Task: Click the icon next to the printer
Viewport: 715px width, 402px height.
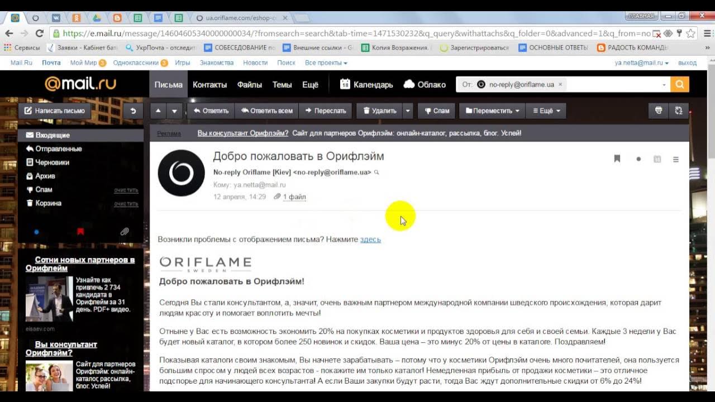Action: (679, 111)
